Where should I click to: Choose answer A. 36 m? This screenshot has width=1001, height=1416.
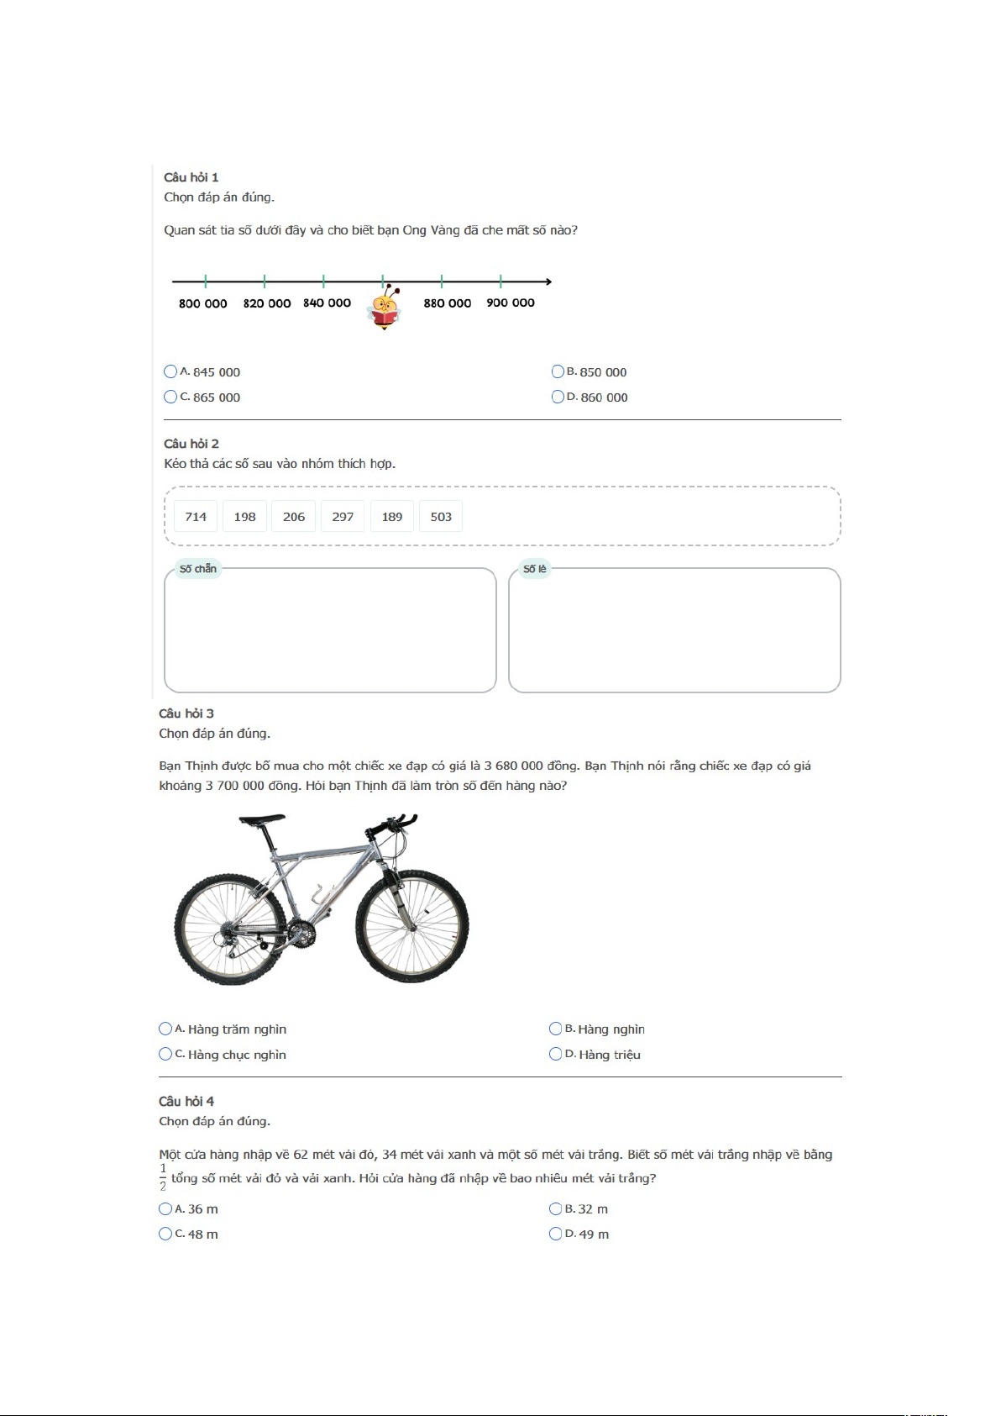(x=165, y=1208)
